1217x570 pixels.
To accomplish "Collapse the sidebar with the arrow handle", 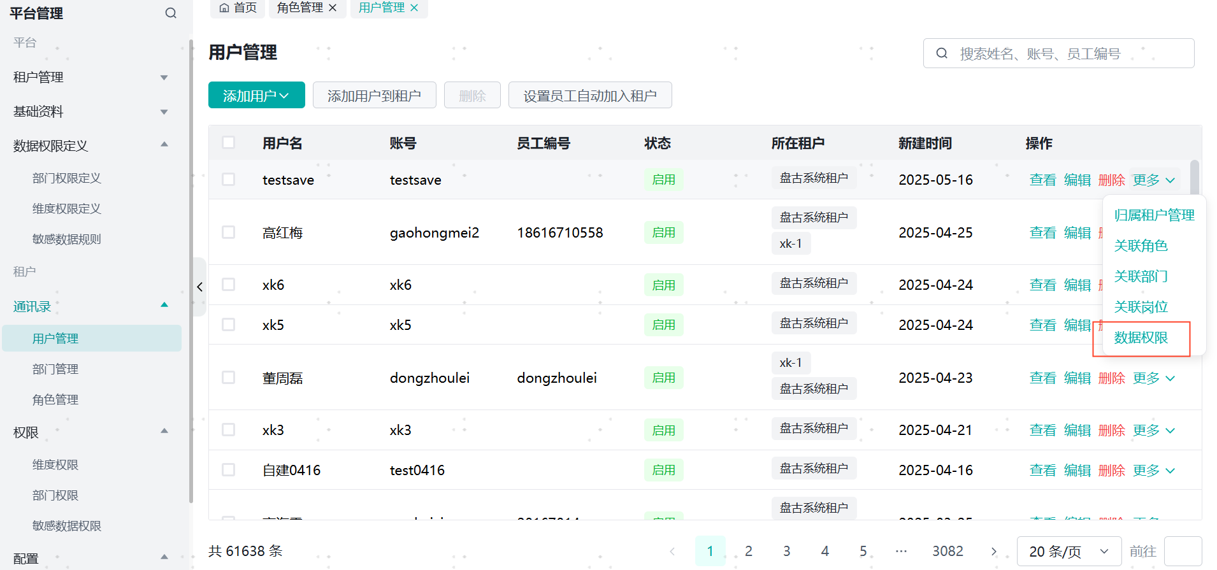I will click(x=199, y=287).
